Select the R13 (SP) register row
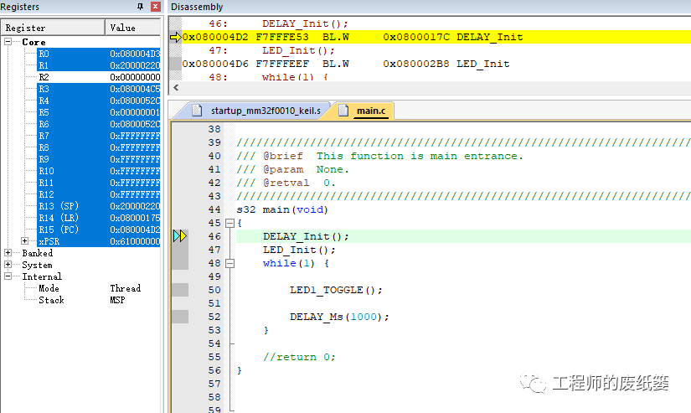Screen dimensions: 691x413 98,206
